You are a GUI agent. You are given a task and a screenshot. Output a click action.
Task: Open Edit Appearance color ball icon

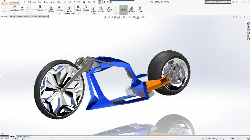click(x=134, y=17)
